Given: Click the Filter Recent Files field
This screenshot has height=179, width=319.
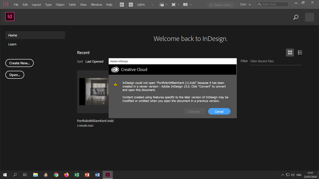Looking at the screenshot, I should click(x=276, y=61).
